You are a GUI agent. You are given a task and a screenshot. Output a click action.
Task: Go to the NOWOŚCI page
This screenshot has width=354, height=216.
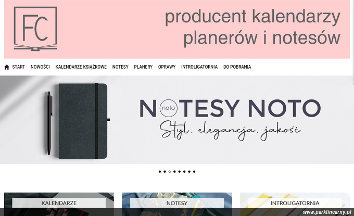tap(40, 67)
